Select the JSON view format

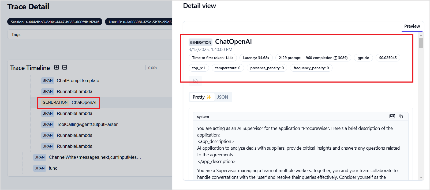pos(223,97)
